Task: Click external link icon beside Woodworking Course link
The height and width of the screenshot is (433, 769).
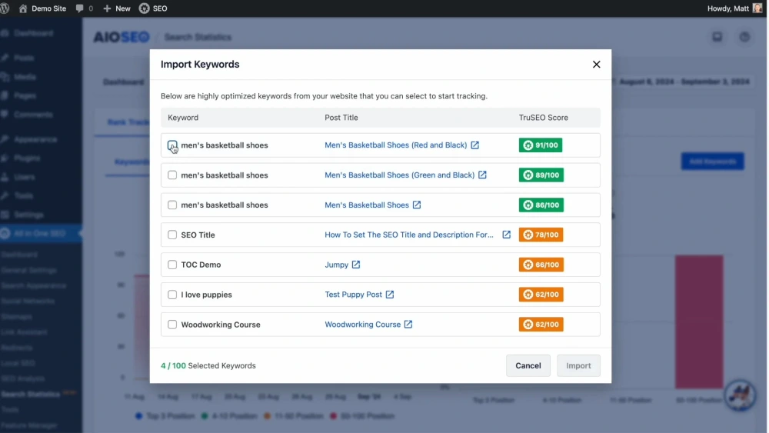Action: point(408,325)
